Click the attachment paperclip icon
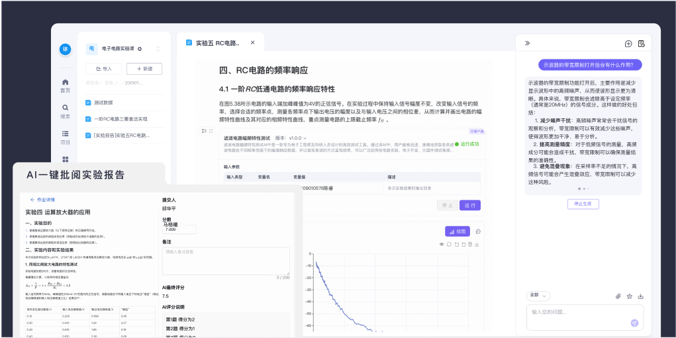Viewport: 676px width, 338px height. (x=618, y=296)
